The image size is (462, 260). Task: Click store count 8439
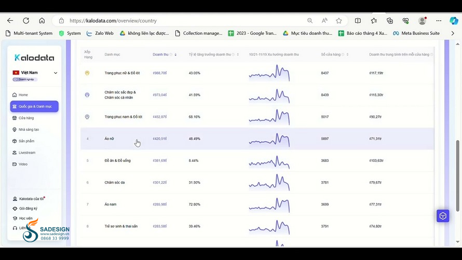[x=324, y=95]
